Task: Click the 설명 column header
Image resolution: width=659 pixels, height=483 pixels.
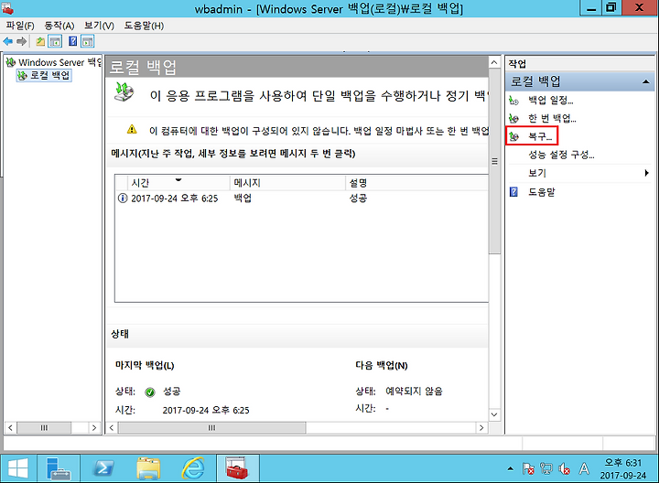Action: click(x=417, y=183)
